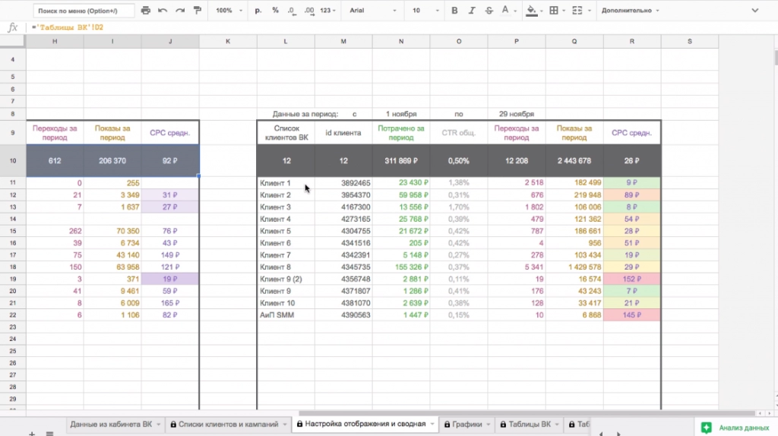Click the print icon in toolbar
This screenshot has height=436, width=778.
tap(145, 11)
